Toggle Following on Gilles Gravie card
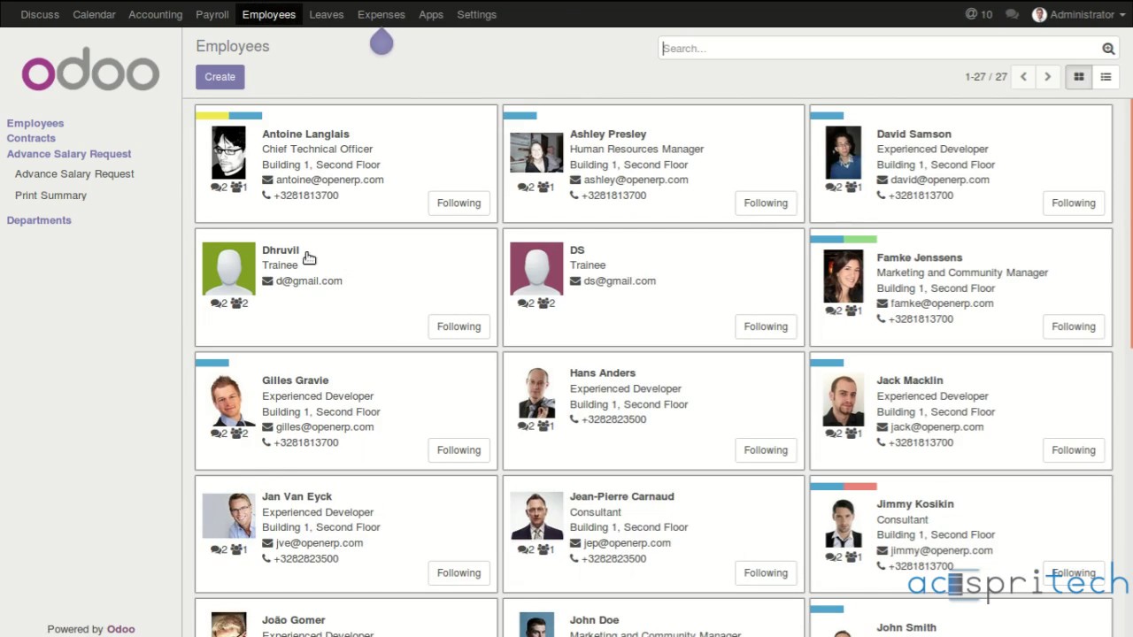Image resolution: width=1133 pixels, height=637 pixels. click(x=459, y=449)
